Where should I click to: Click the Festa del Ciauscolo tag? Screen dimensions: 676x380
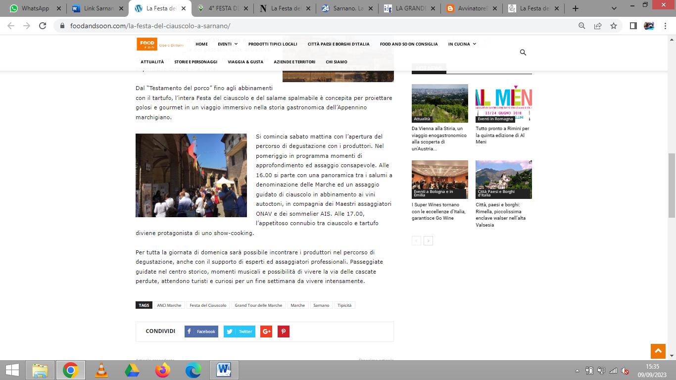click(x=208, y=305)
